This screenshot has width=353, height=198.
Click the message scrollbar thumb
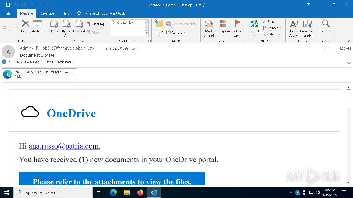coord(349,99)
